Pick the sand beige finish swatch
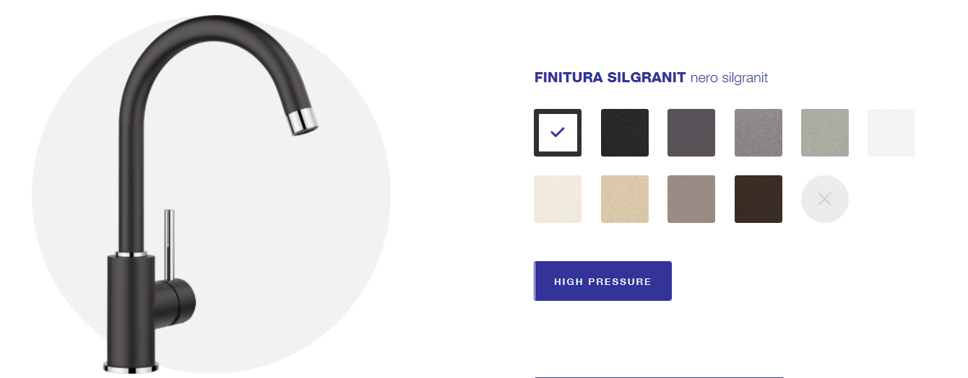This screenshot has height=378, width=968. pyautogui.click(x=625, y=199)
